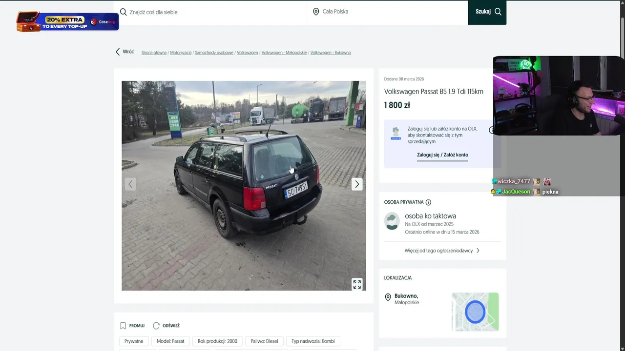Click the search magnifier icon in search field
The image size is (625, 351).
point(124,12)
